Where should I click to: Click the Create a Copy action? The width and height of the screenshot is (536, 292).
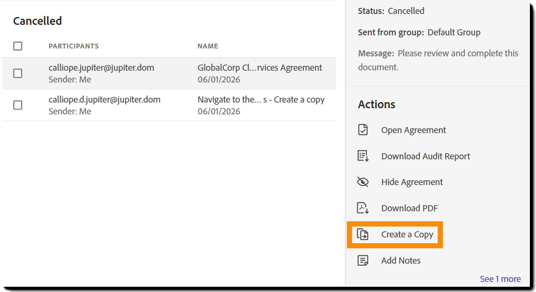(407, 234)
